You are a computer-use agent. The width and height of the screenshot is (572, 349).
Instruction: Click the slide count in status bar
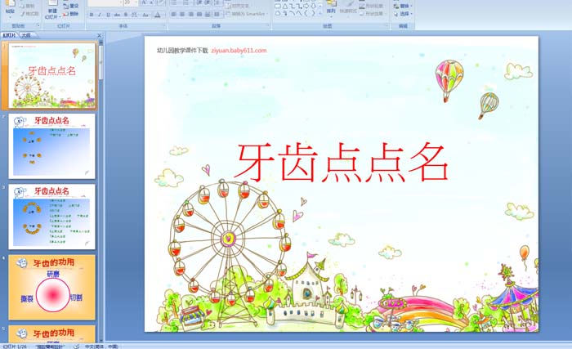(15, 346)
